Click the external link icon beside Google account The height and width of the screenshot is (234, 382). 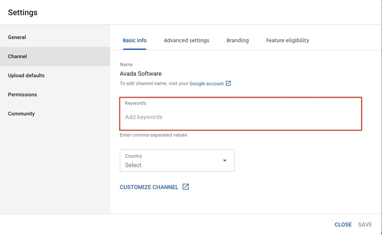click(228, 84)
